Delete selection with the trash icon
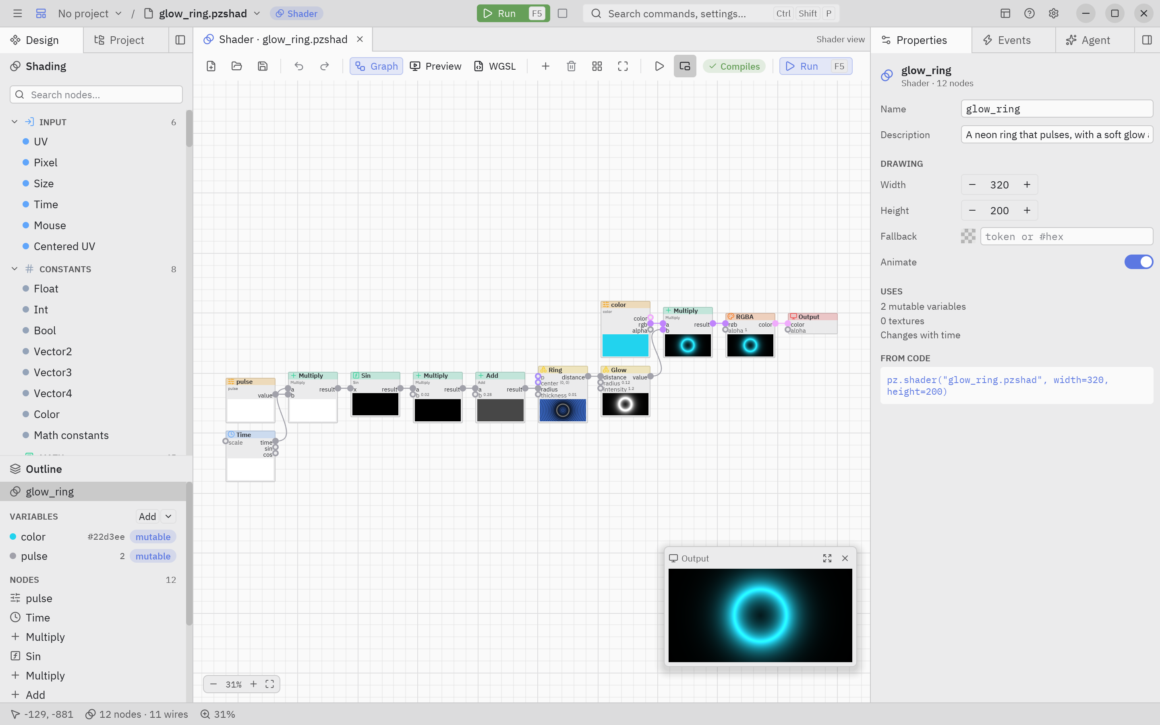This screenshot has width=1160, height=725. point(572,66)
